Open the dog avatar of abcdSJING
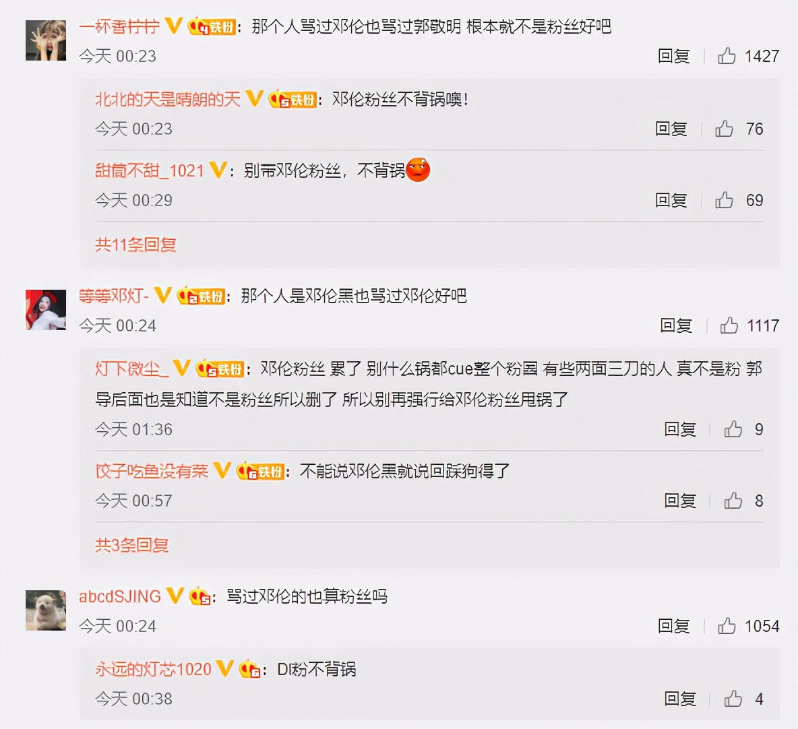Screen dimensions: 798x729 (x=46, y=610)
